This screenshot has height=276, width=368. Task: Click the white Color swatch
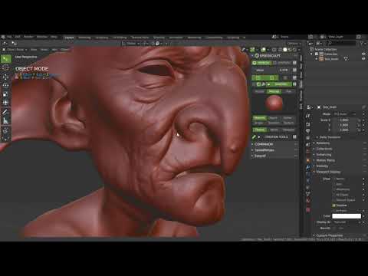point(347,216)
